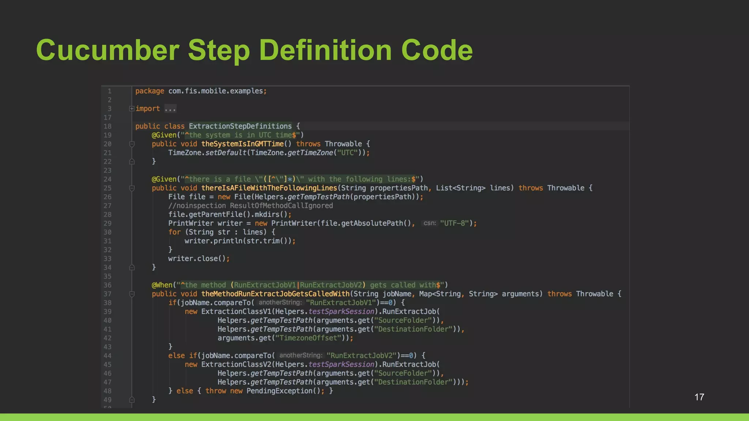This screenshot has height=421, width=749.
Task: Click the slide title Cucumber Step Definition Code
Action: (x=255, y=50)
